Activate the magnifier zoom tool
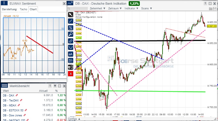Screen dimensions: 218x121 tap(70, 34)
